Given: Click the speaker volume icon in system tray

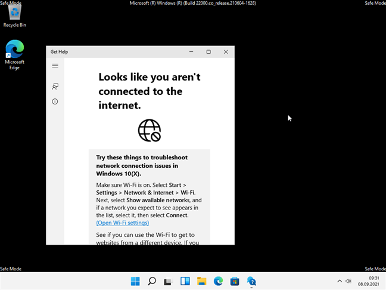Looking at the screenshot, I should [x=348, y=281].
